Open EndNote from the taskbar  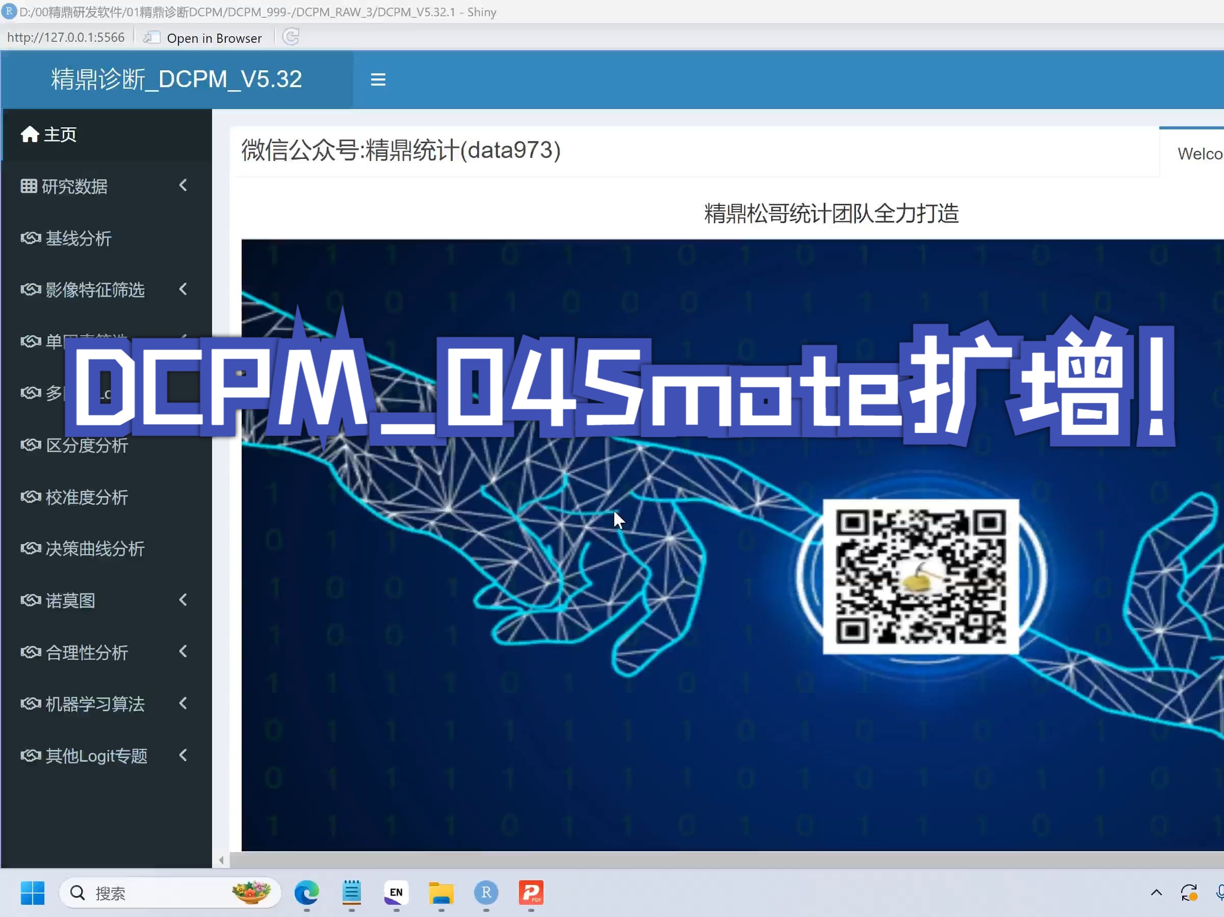click(396, 893)
